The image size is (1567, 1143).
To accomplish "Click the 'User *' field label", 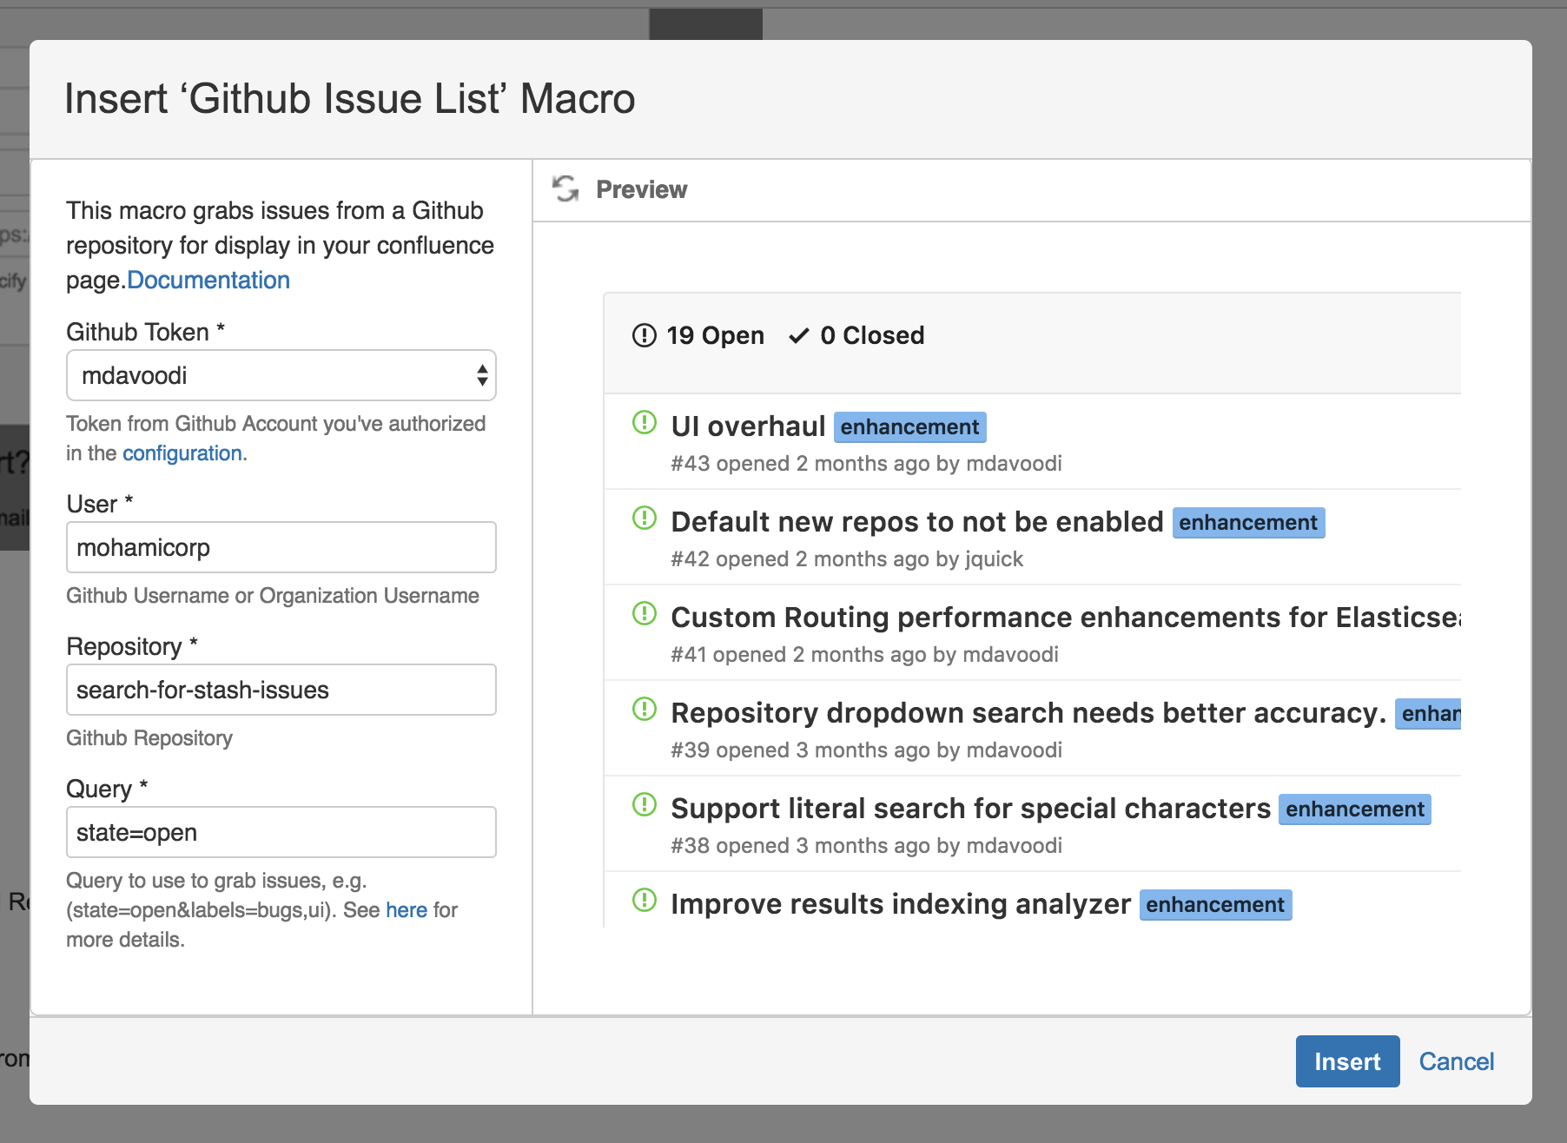I will pyautogui.click(x=100, y=504).
